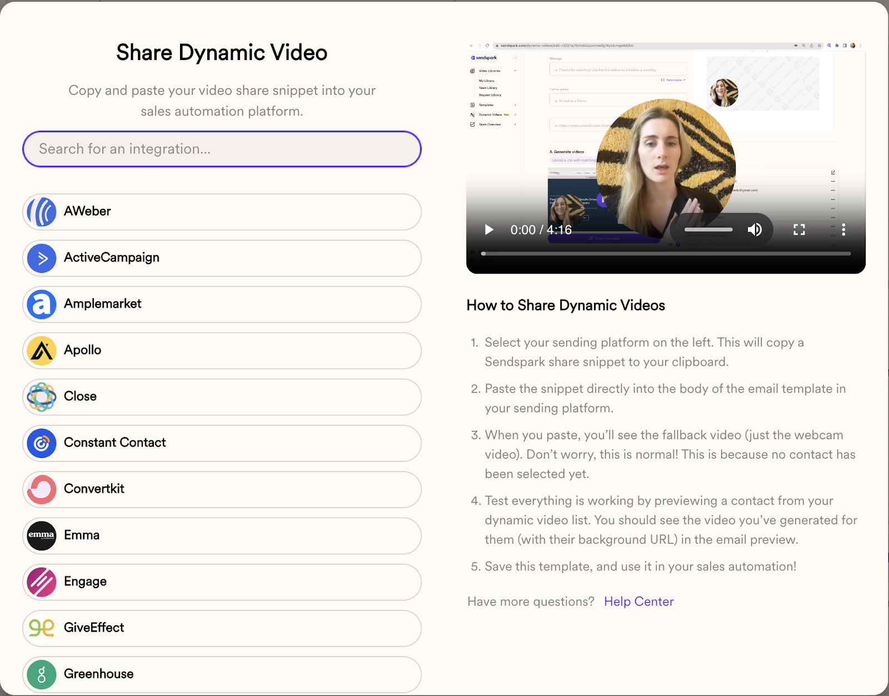Select the Constant Contact integration label
This screenshot has width=889, height=696.
115,443
